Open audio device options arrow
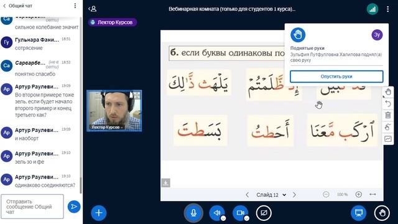The height and width of the screenshot is (224, 398). click(x=223, y=218)
